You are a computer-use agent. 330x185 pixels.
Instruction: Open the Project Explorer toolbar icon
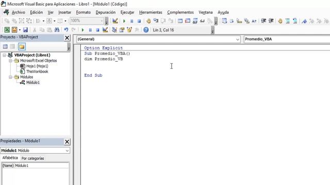(114, 30)
